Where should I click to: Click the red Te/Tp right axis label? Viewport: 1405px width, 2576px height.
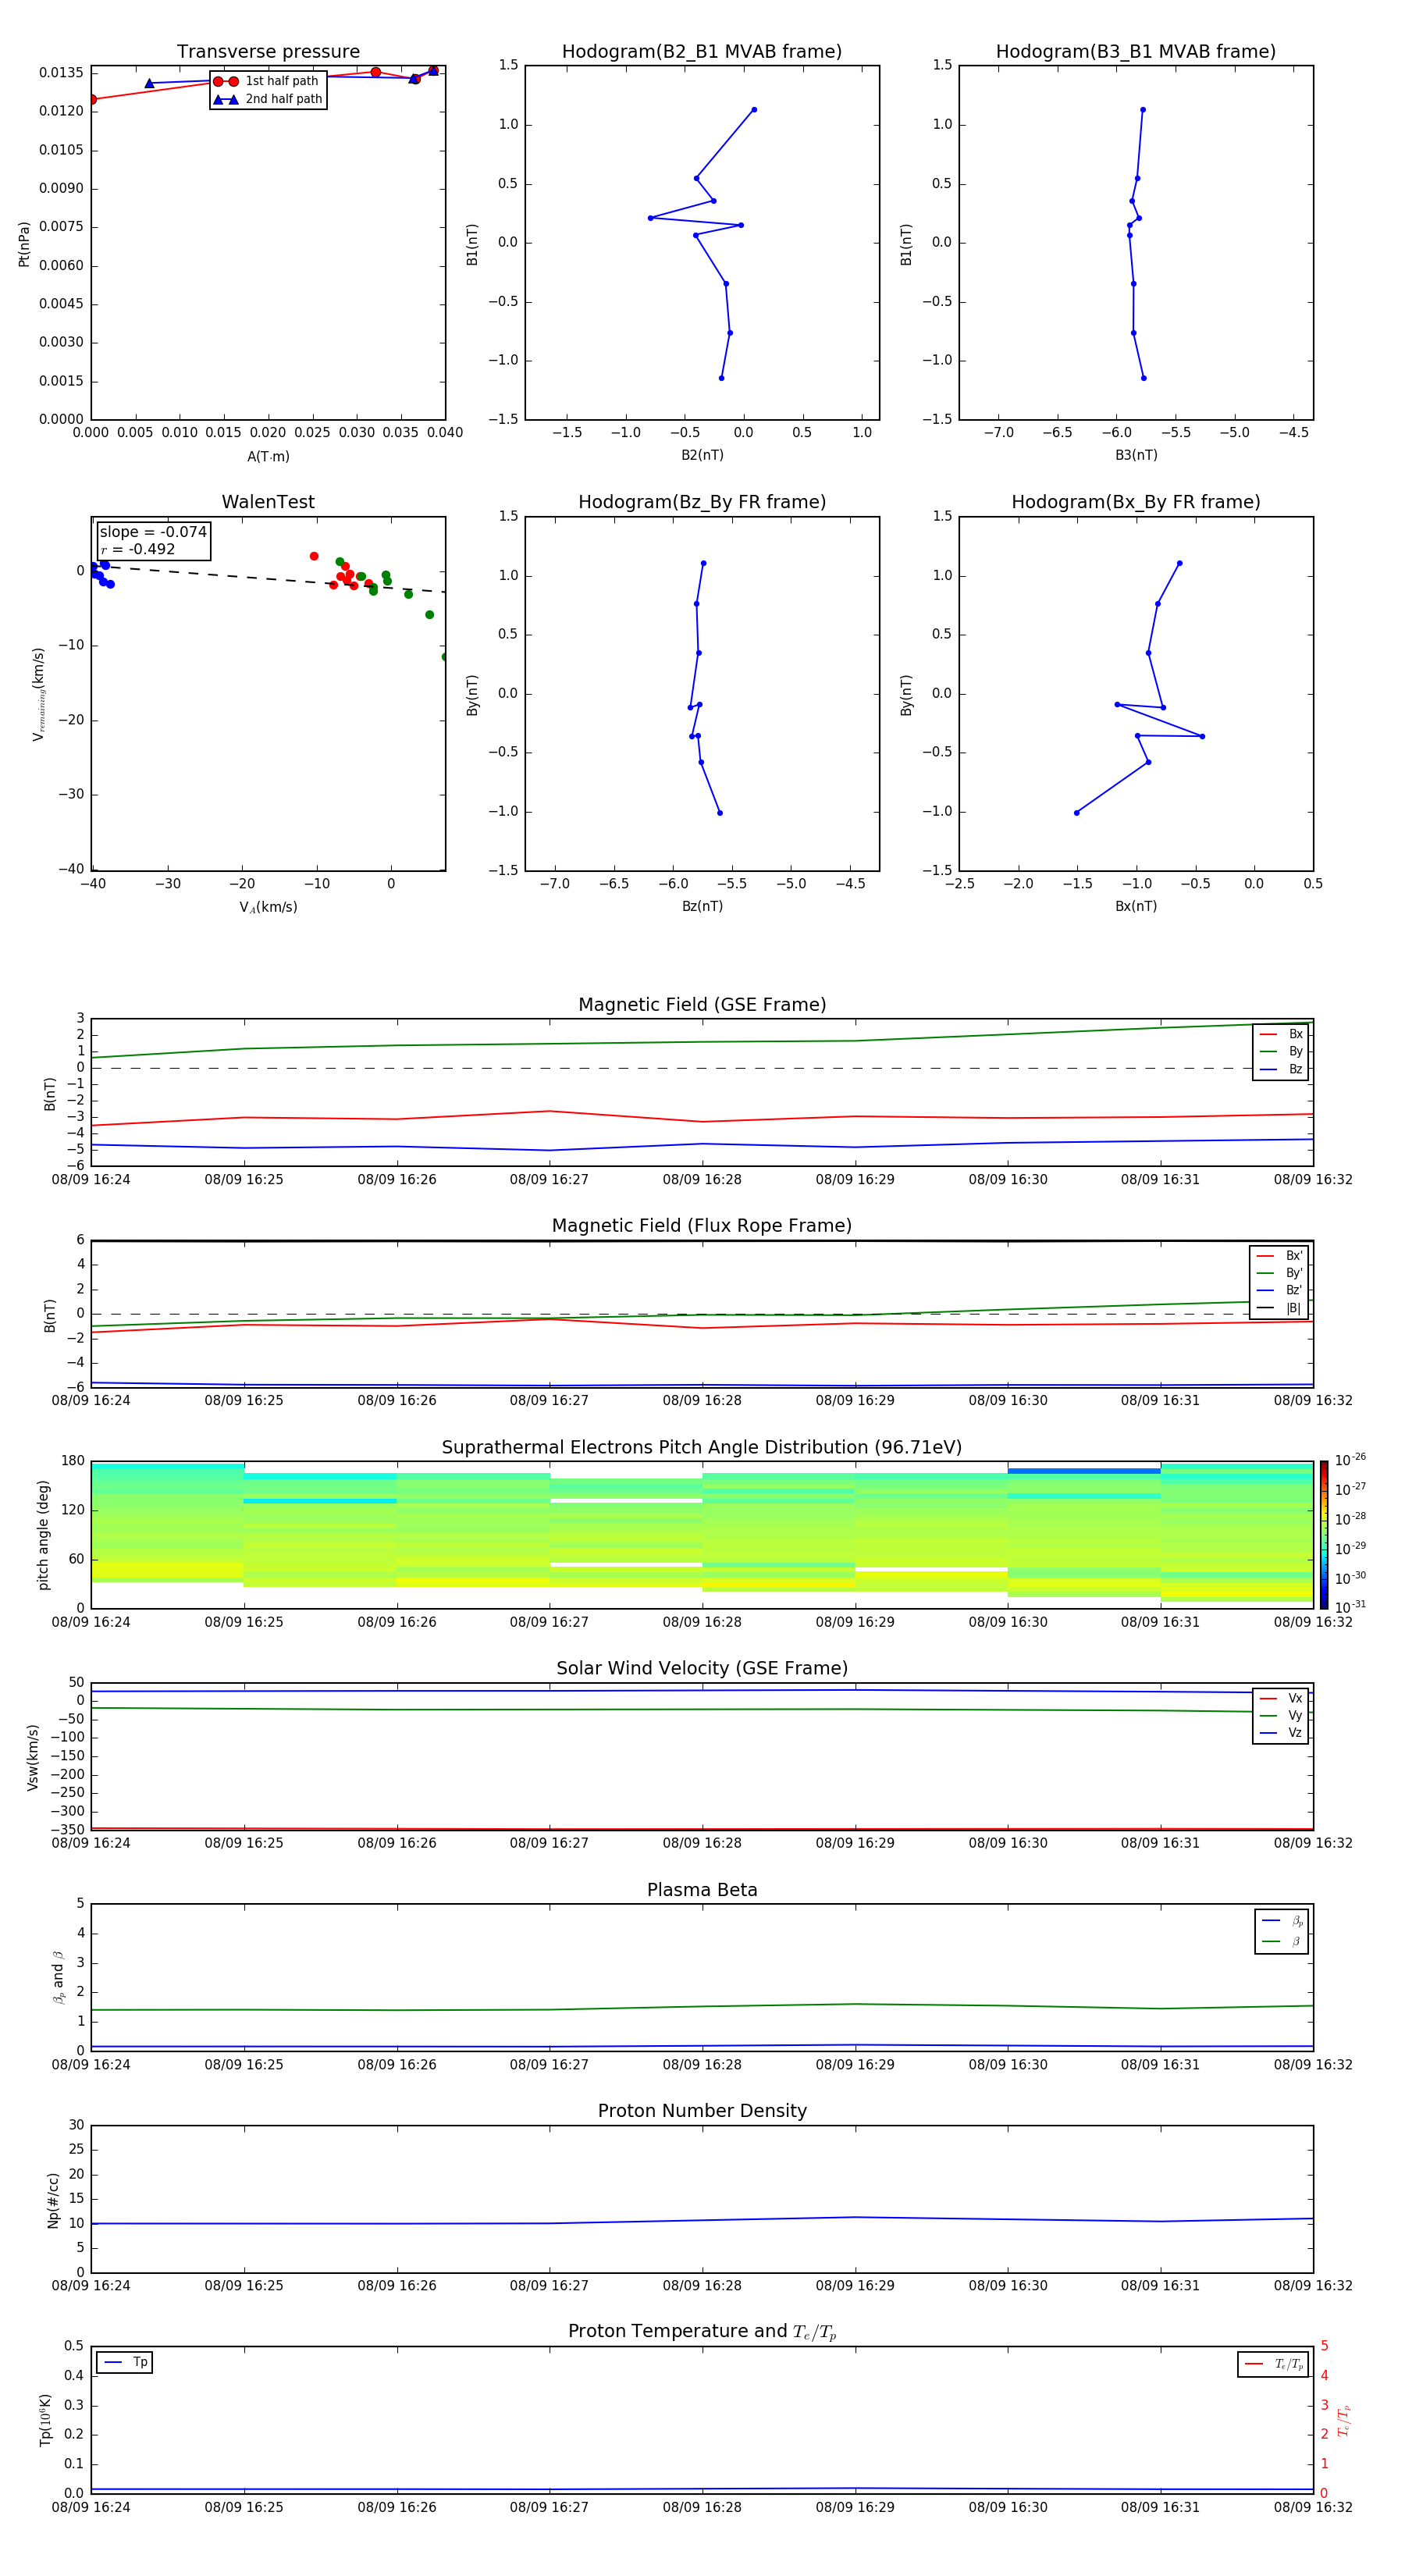[x=1344, y=2420]
